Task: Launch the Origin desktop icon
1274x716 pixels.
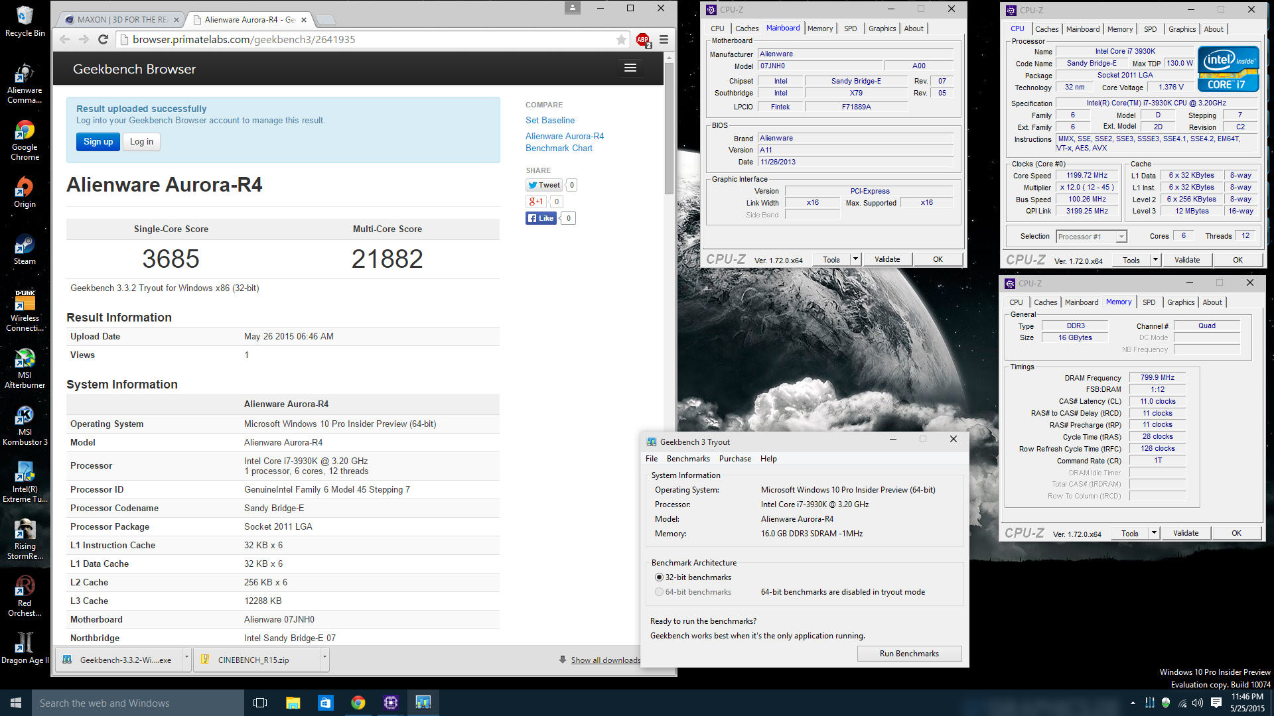Action: pyautogui.click(x=25, y=192)
